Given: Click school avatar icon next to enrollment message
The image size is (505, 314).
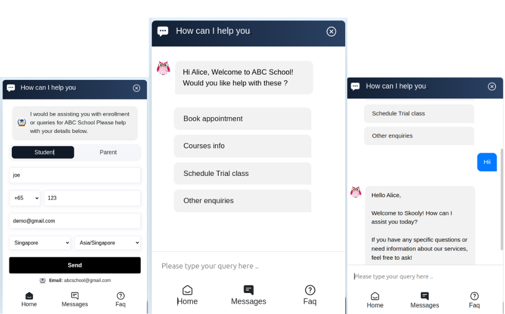Looking at the screenshot, I should [x=22, y=123].
